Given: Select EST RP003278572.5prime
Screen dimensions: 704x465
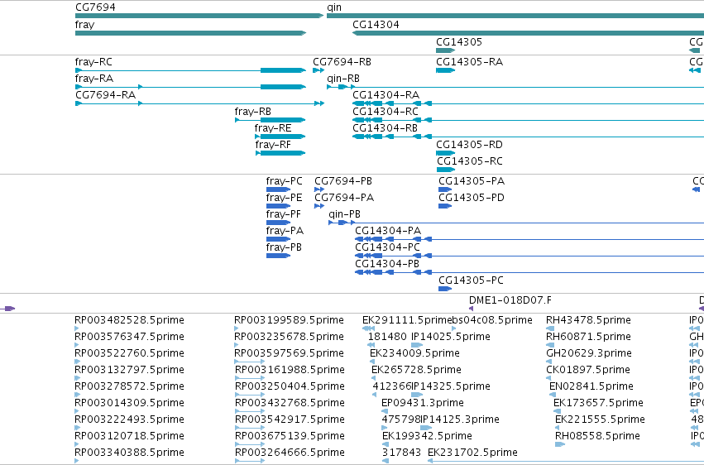Looking at the screenshot, I should tap(129, 386).
